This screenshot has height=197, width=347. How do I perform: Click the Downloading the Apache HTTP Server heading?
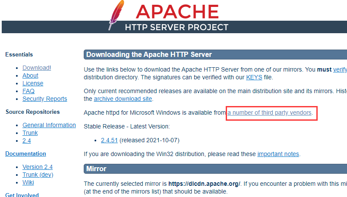pyautogui.click(x=149, y=55)
